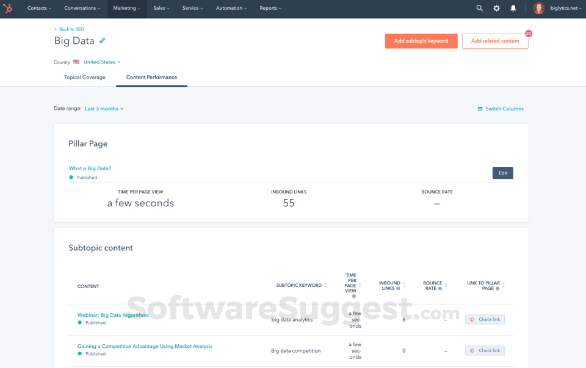Image resolution: width=586 pixels, height=368 pixels.
Task: Click the user avatar picture
Action: (538, 9)
